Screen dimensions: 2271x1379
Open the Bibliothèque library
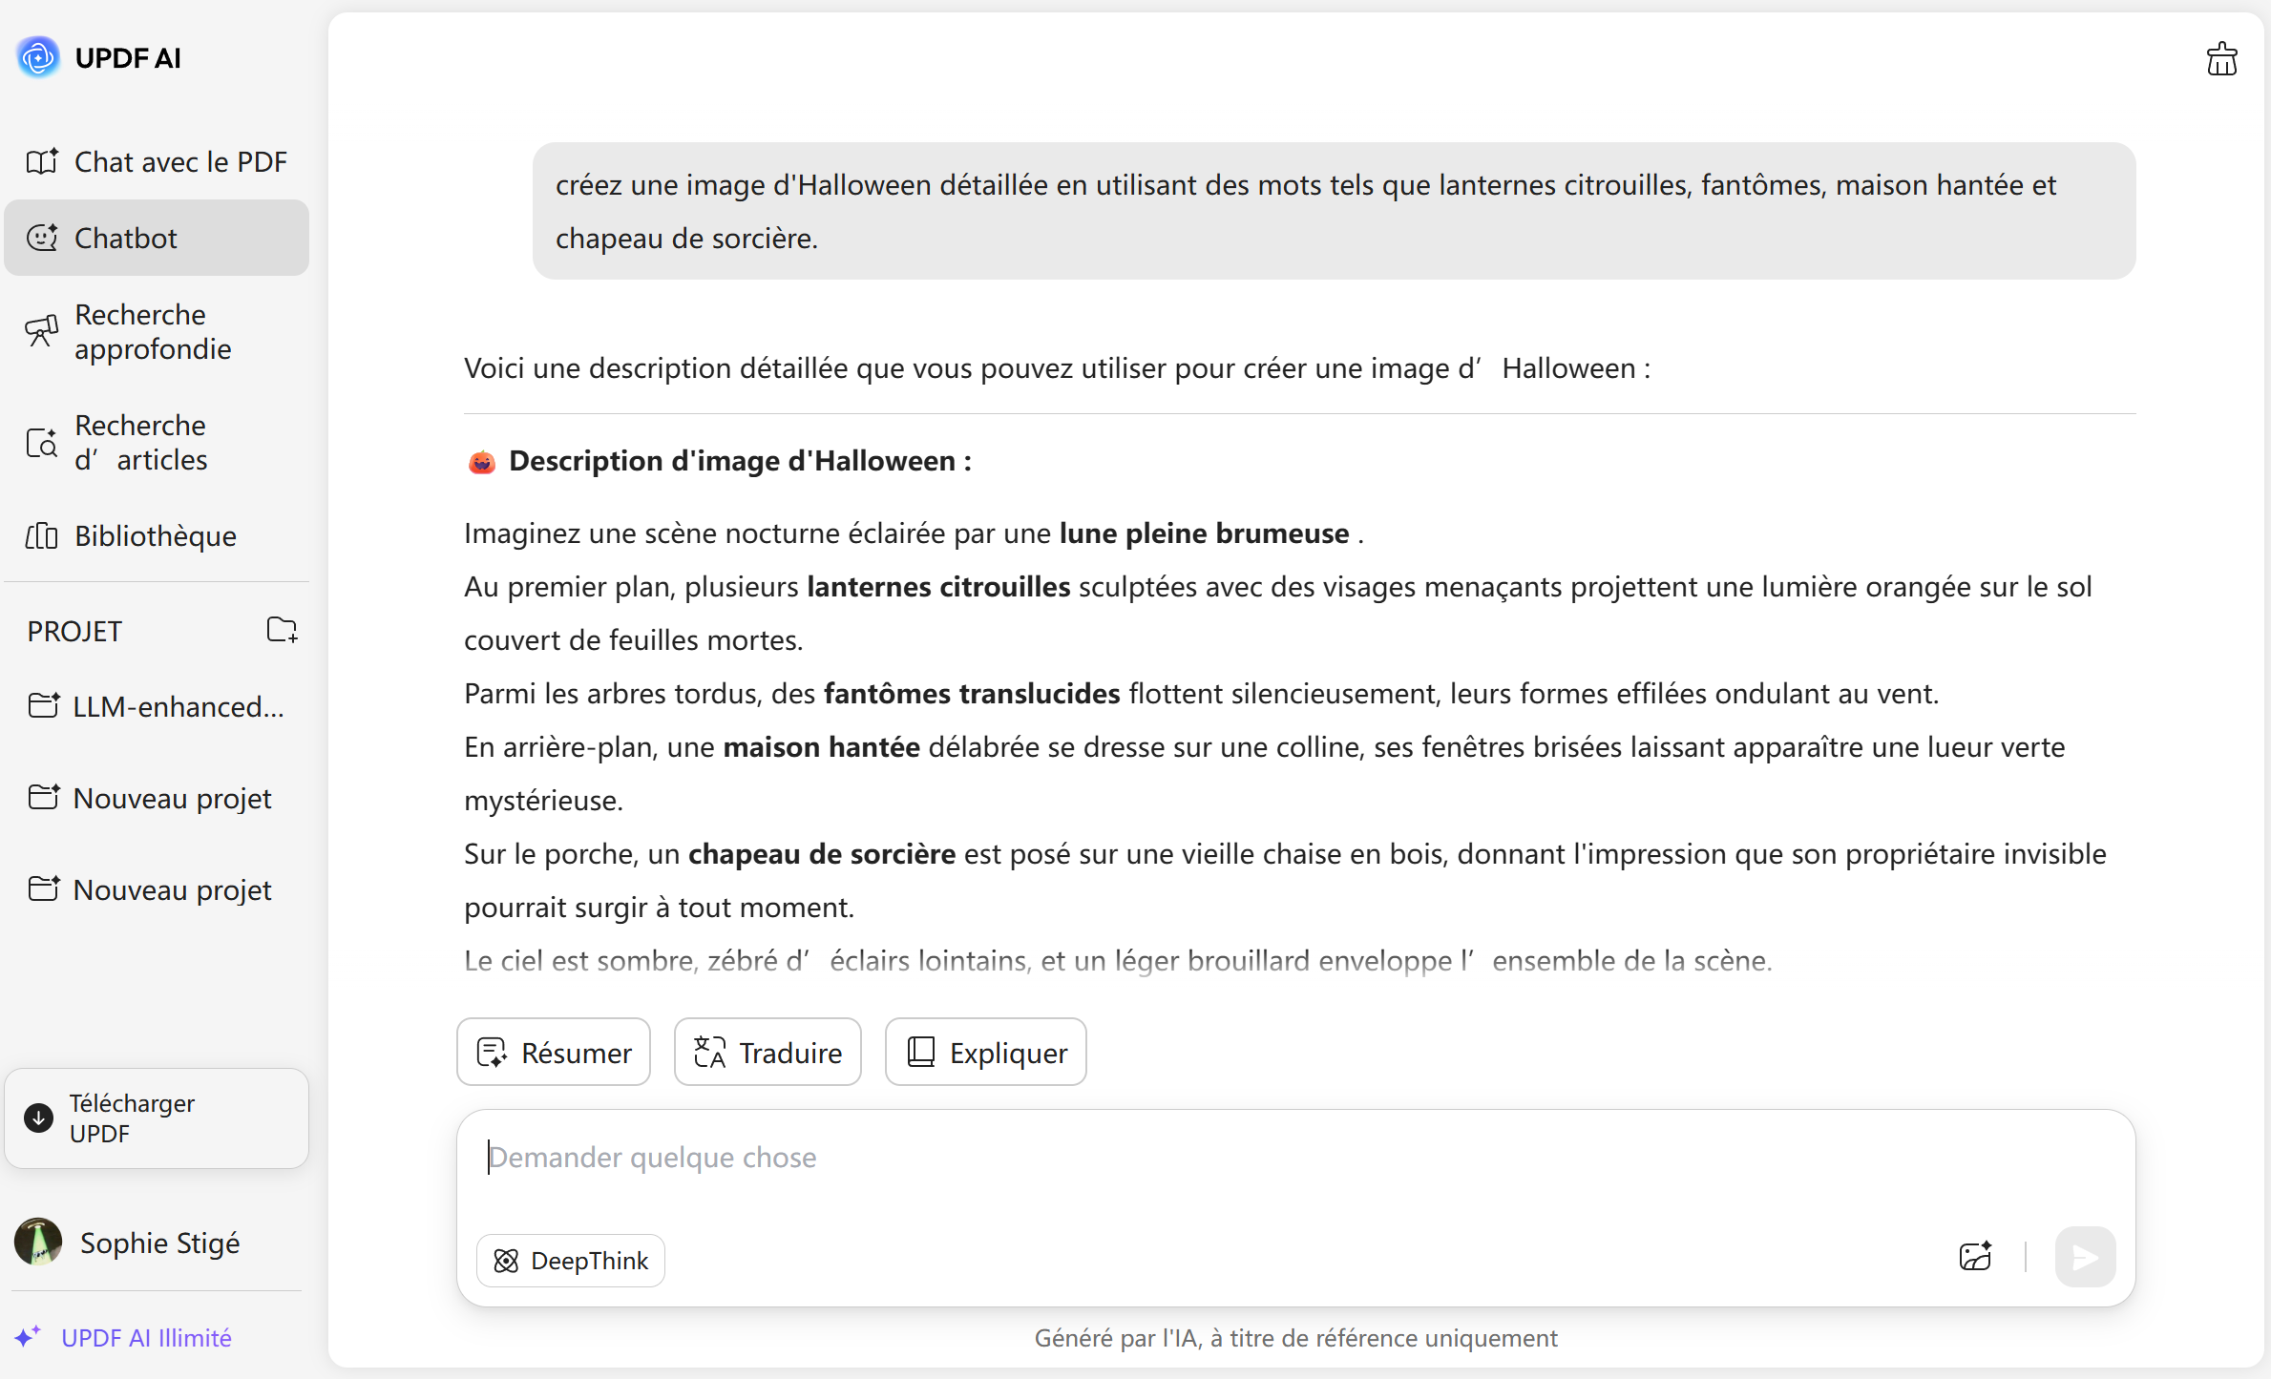(157, 535)
